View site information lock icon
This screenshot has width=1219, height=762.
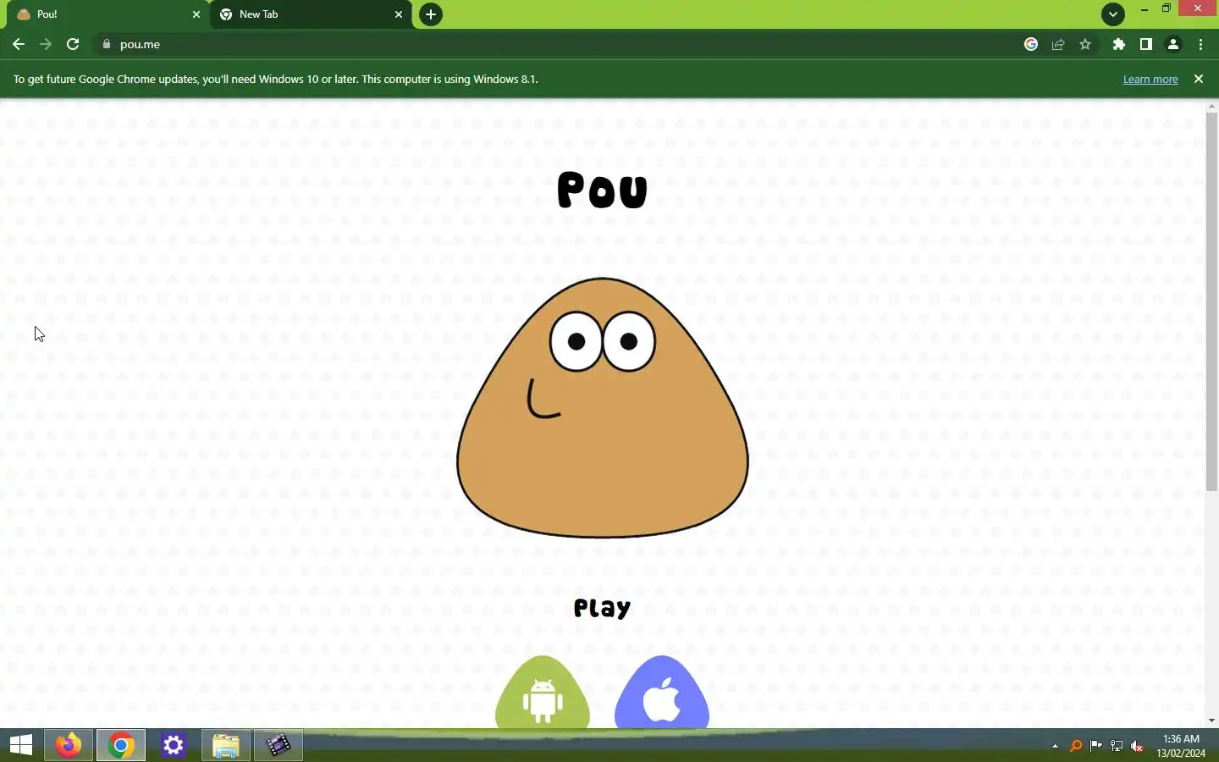point(106,44)
